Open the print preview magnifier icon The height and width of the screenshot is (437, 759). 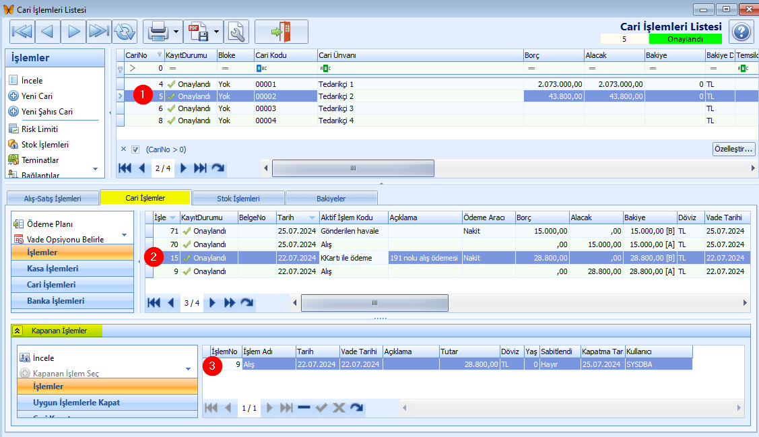tap(236, 32)
